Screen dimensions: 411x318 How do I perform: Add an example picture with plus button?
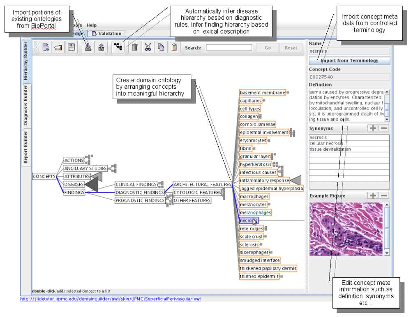tap(373, 196)
